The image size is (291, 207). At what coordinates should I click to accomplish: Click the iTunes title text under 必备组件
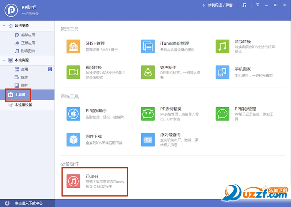click(x=92, y=176)
